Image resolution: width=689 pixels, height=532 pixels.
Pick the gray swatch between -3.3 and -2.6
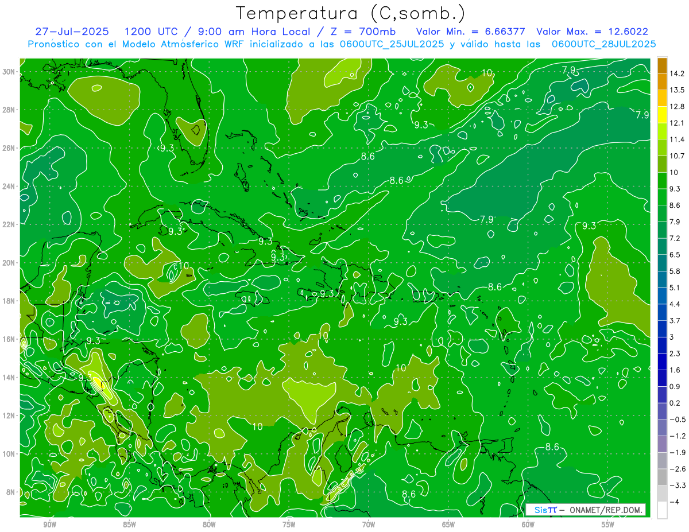click(662, 477)
